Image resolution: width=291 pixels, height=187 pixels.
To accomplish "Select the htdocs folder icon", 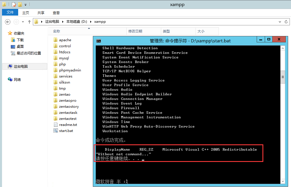I will 55,52.
